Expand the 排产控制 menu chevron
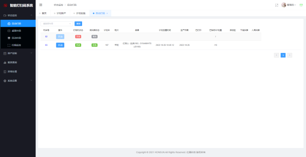Screen dimensions: 306x157 click(x=31, y=53)
